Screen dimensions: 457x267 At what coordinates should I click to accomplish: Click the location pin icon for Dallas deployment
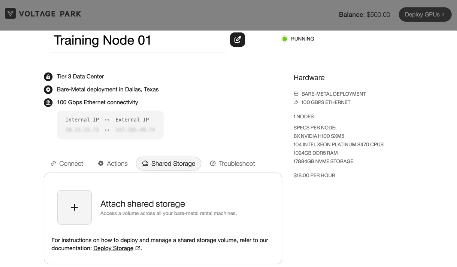pyautogui.click(x=48, y=90)
